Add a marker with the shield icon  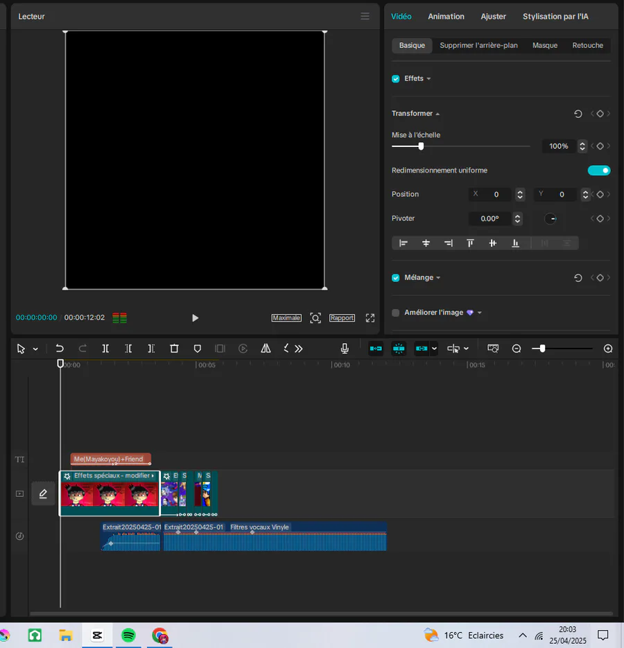point(197,349)
